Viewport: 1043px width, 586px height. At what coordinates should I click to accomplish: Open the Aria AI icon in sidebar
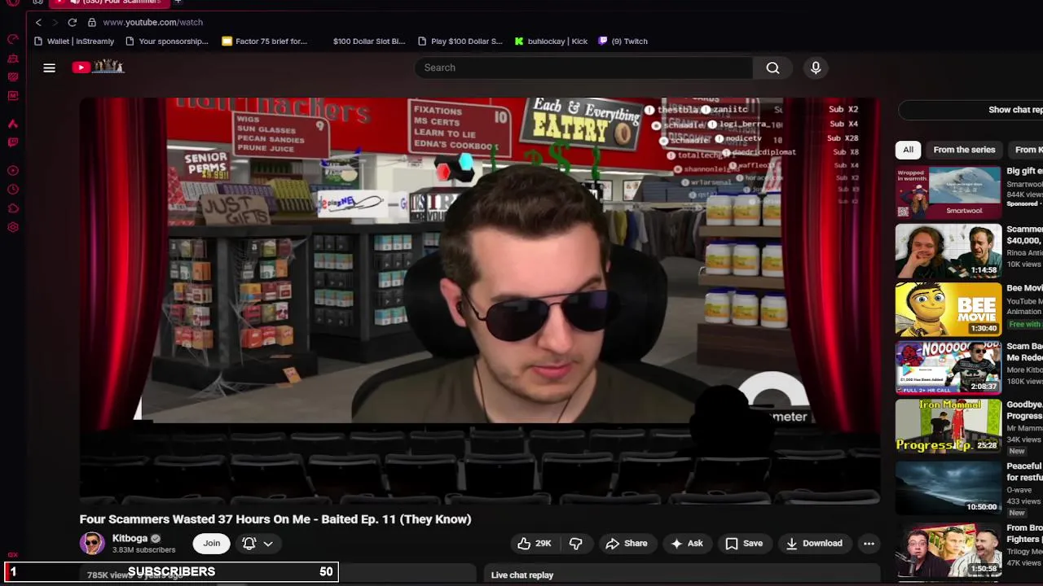(x=12, y=124)
